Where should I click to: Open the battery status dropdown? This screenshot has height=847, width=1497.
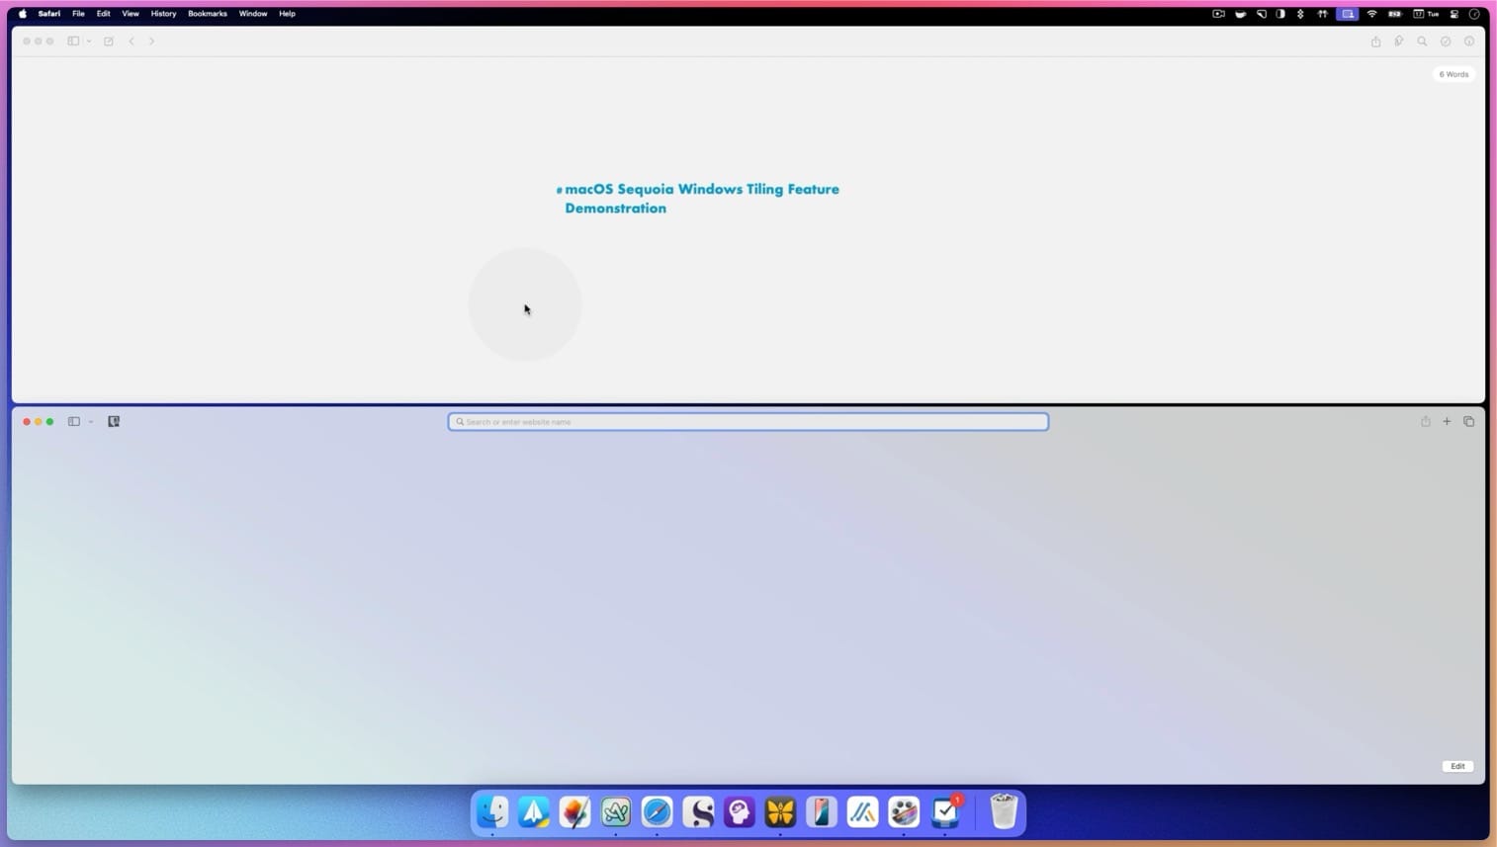point(1394,13)
